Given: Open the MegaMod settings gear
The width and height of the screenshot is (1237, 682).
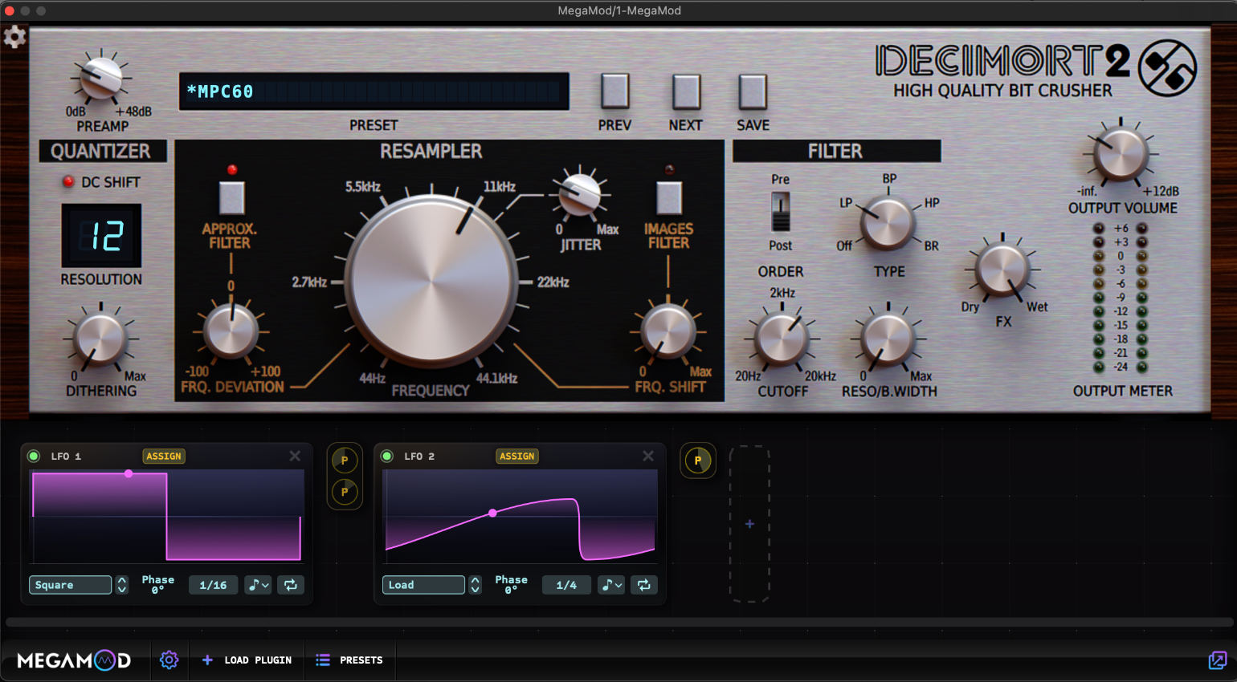Looking at the screenshot, I should pyautogui.click(x=169, y=660).
